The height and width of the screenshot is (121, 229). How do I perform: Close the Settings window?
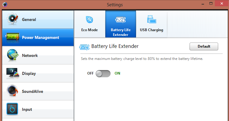[222, 4]
